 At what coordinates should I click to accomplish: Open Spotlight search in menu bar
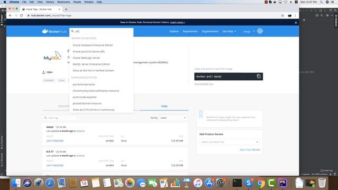pos(321,2)
